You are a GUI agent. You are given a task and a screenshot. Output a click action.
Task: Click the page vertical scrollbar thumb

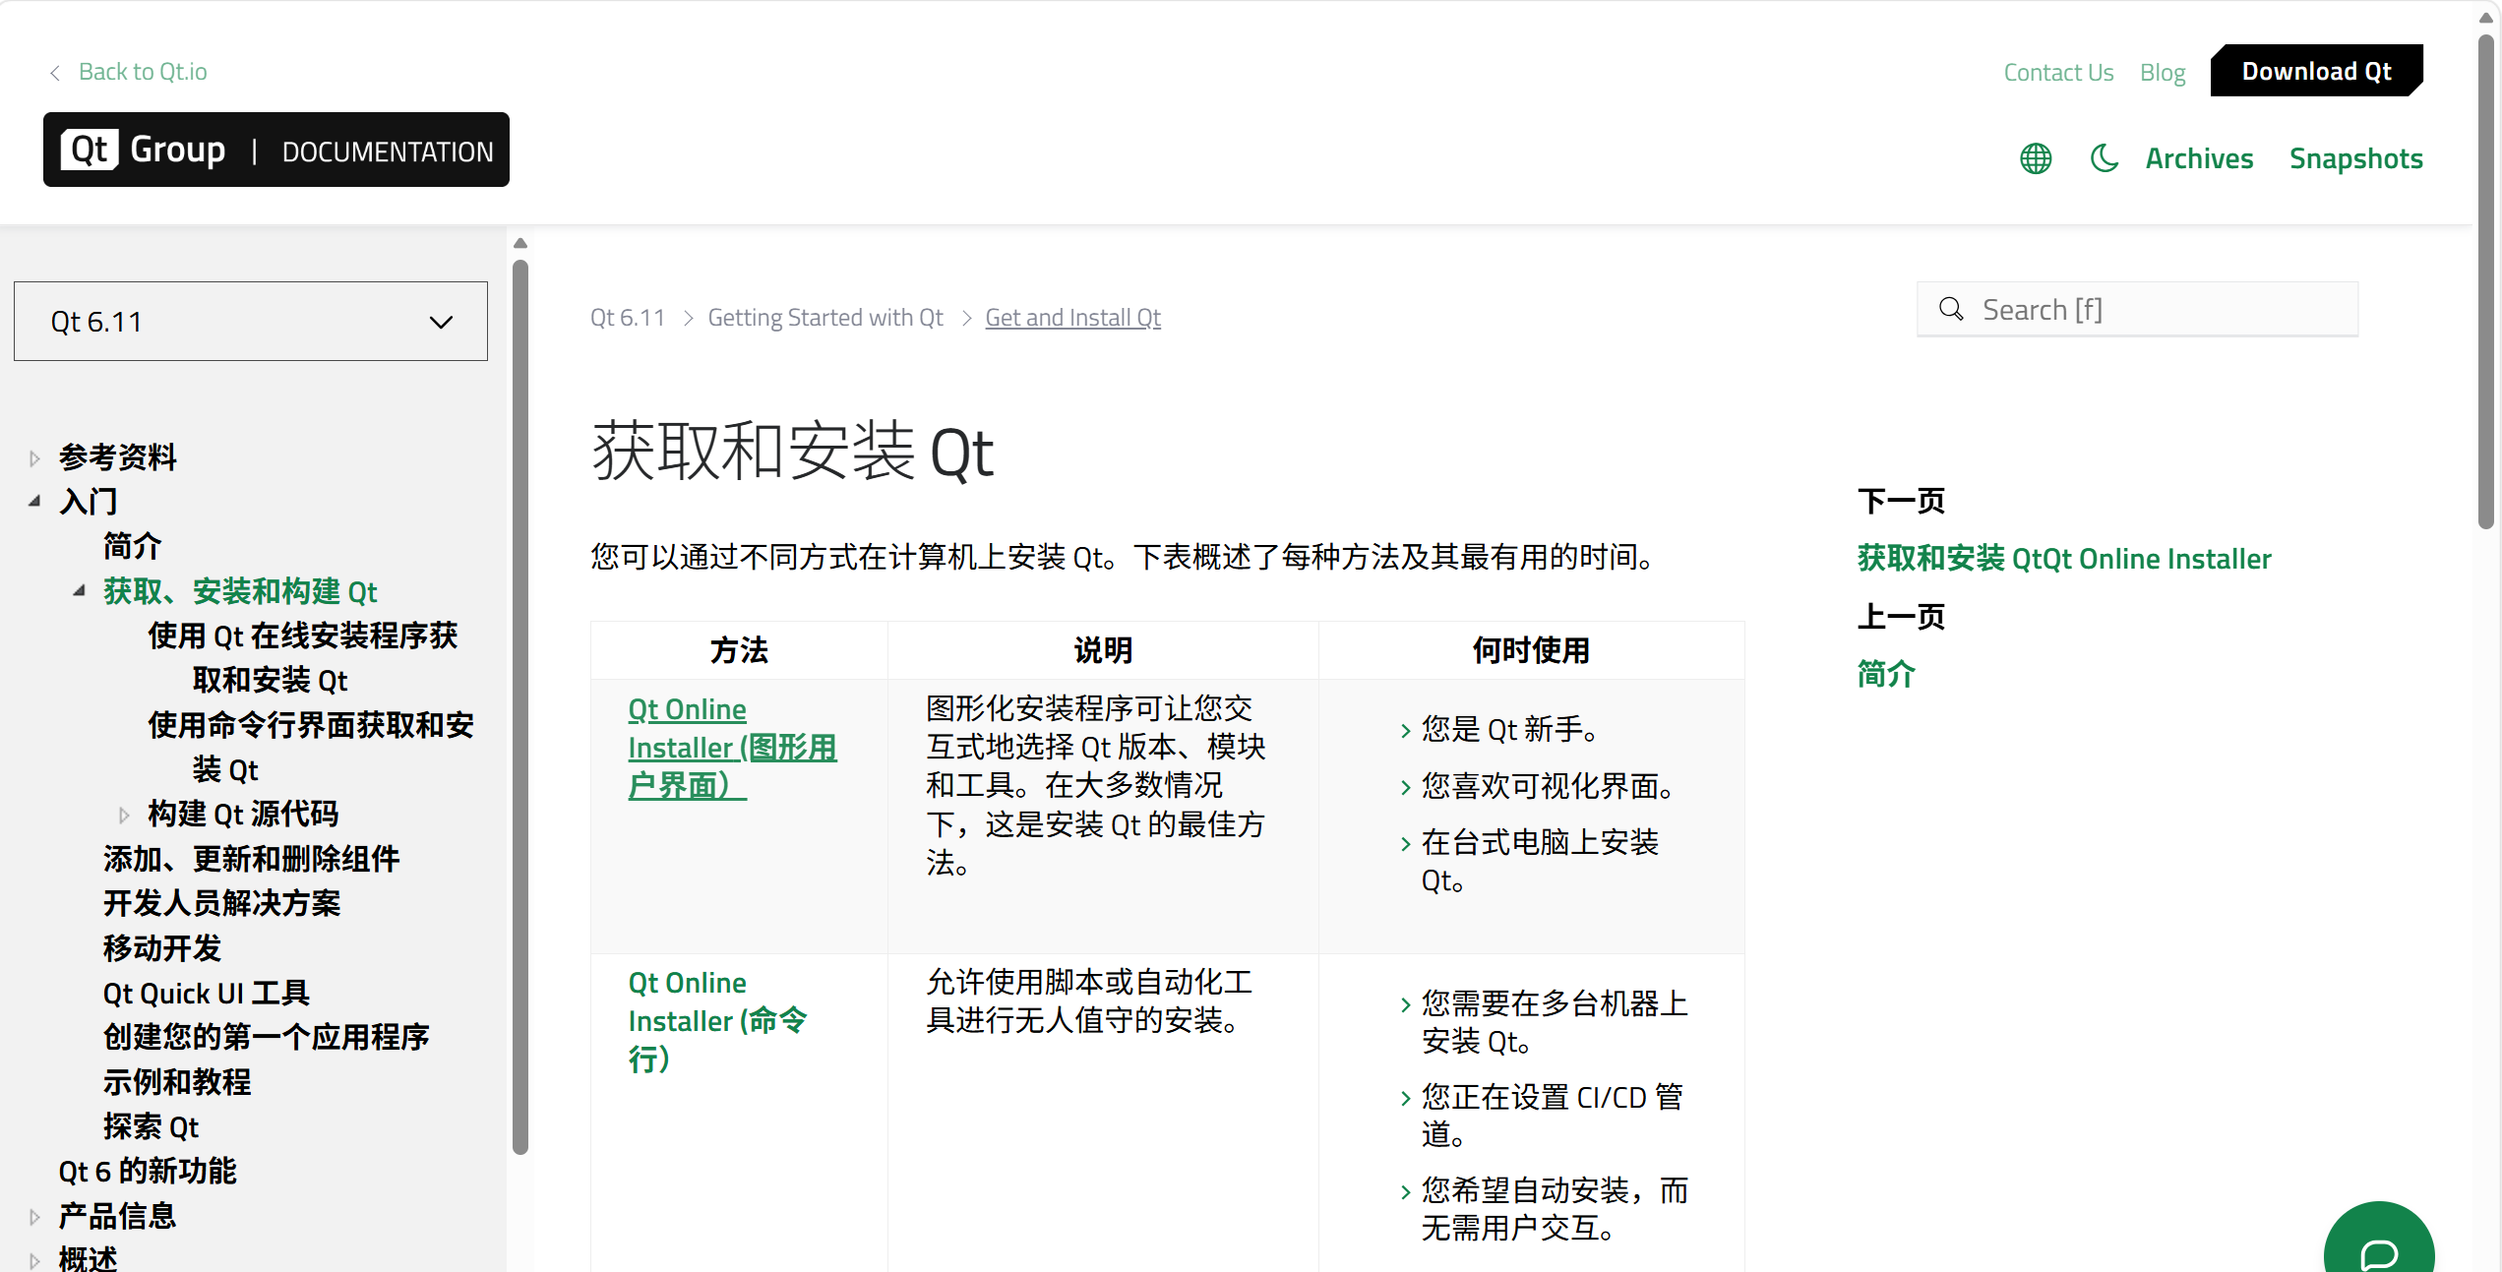pos(2486,281)
